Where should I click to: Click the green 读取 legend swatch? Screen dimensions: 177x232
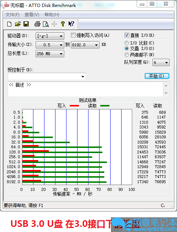click(x=105, y=106)
